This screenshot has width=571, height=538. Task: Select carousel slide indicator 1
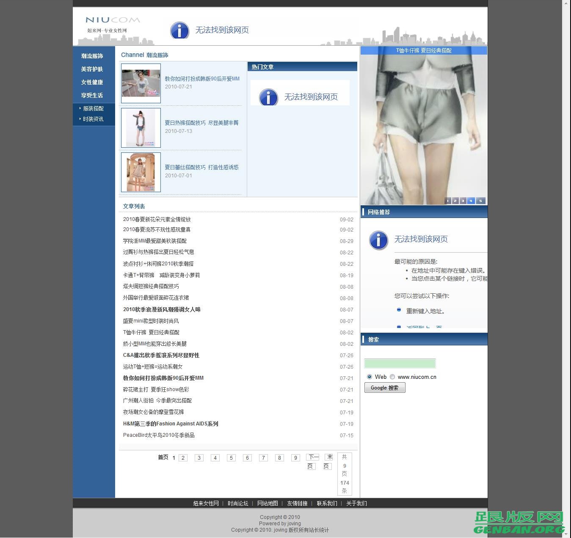448,201
